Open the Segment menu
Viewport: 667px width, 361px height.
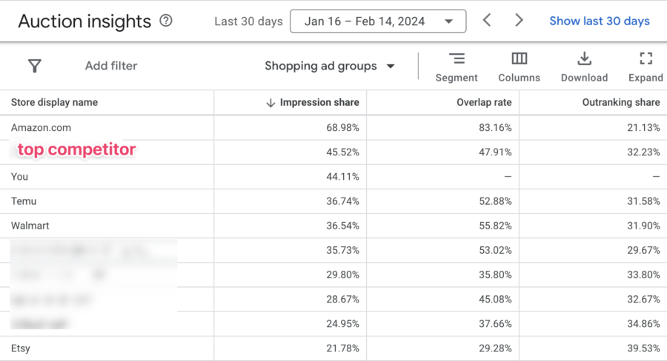pos(457,67)
